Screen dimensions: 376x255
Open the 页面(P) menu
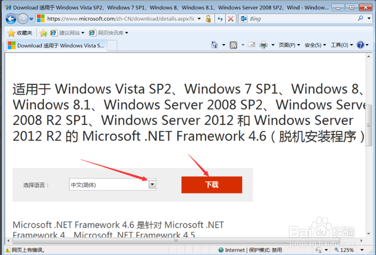coord(289,45)
